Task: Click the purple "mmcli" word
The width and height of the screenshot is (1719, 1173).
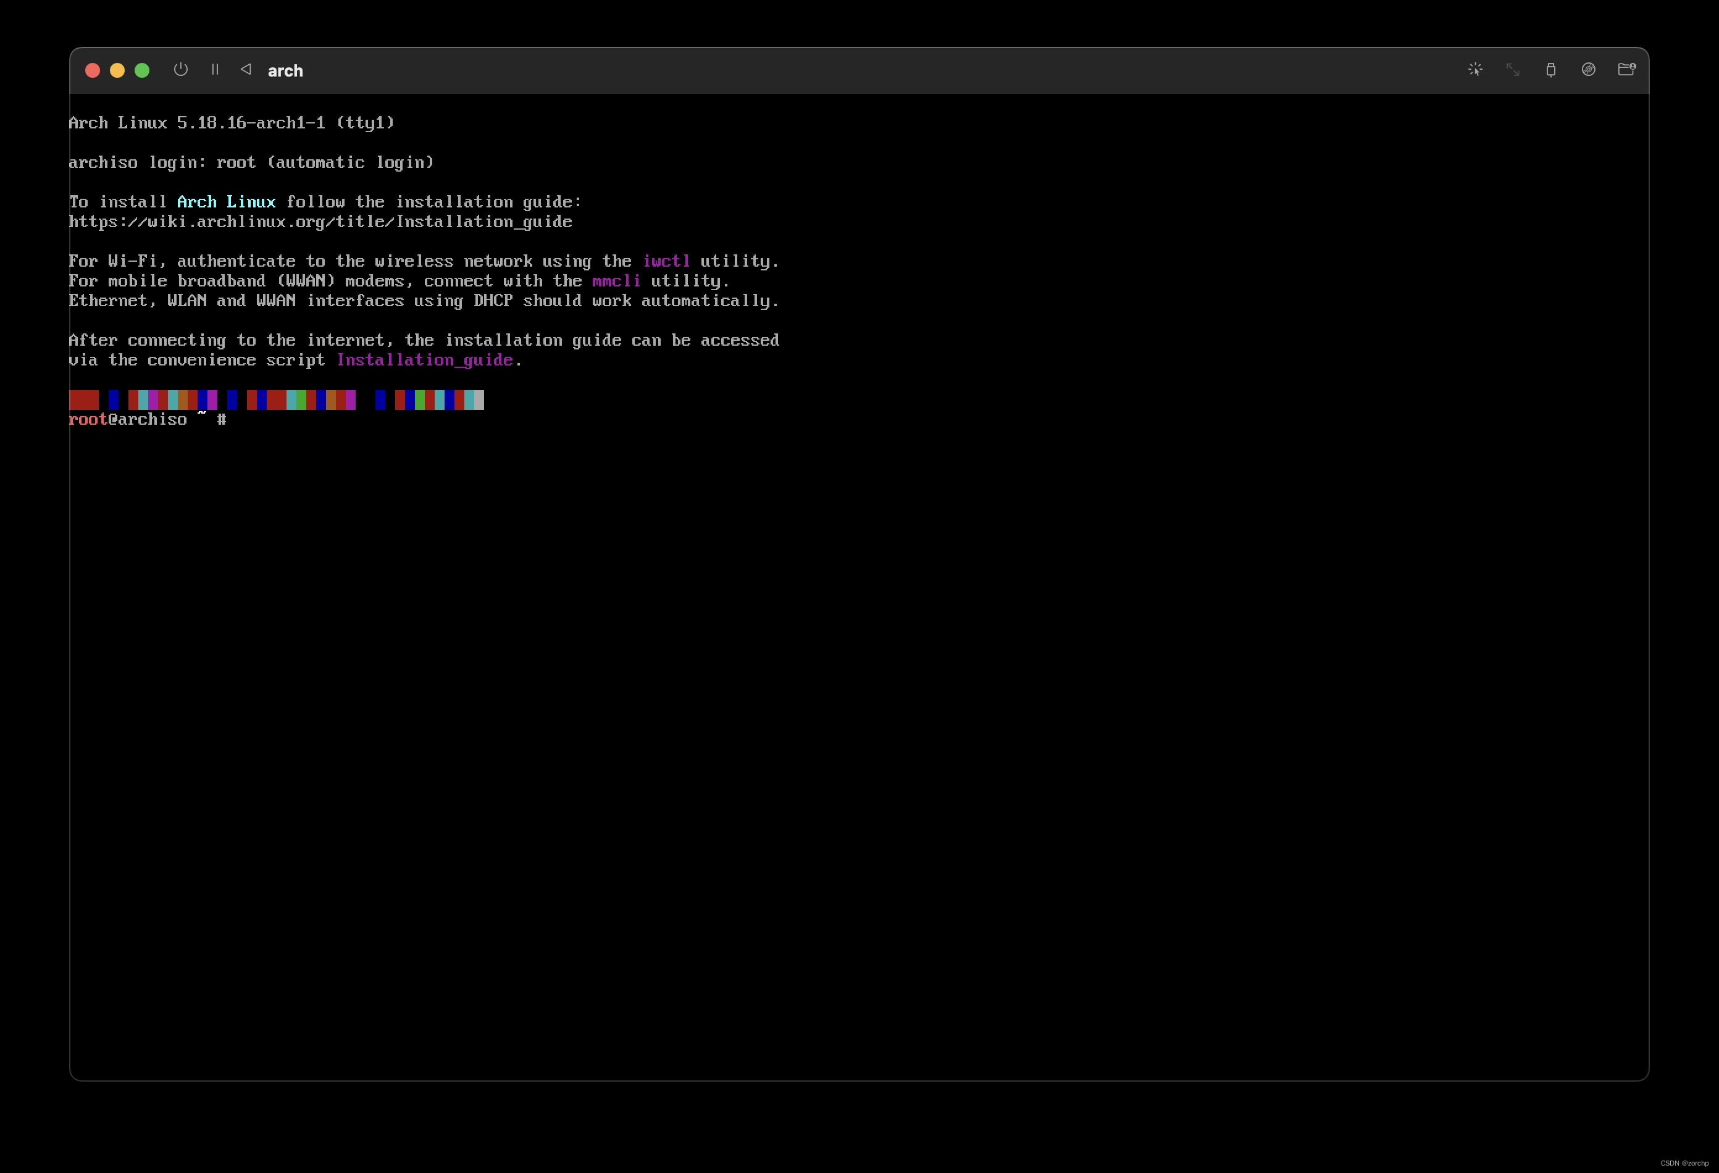Action: pos(616,281)
